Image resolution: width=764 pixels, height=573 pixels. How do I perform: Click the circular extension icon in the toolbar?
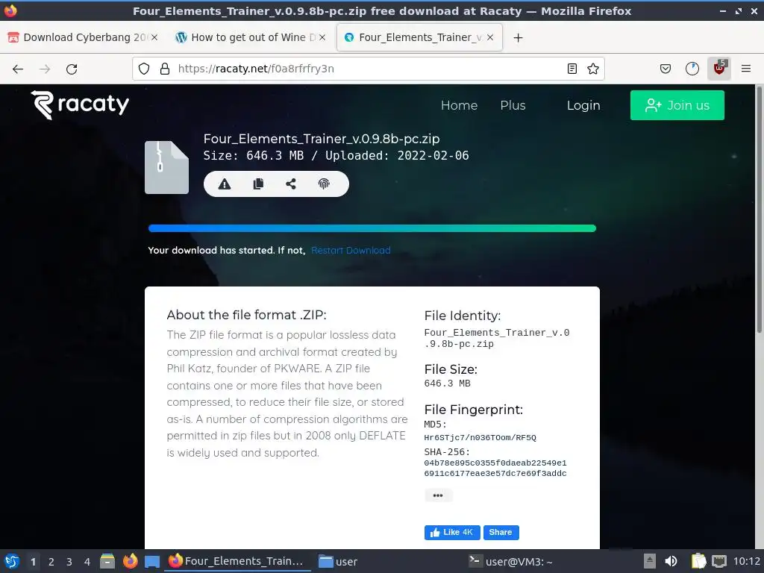[692, 69]
